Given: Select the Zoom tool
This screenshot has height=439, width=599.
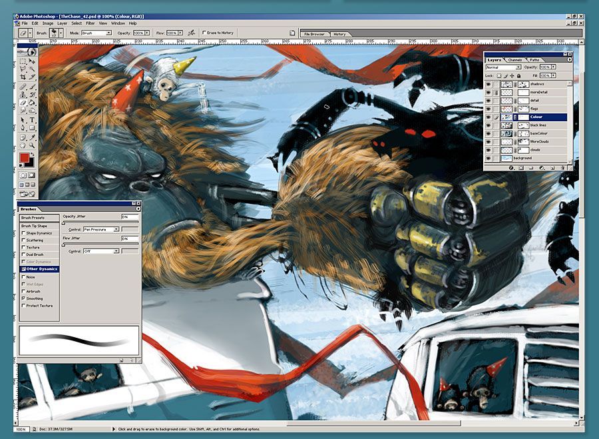Looking at the screenshot, I should [32, 145].
